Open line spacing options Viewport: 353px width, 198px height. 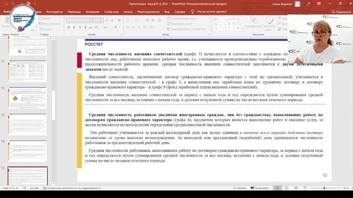click(160, 20)
